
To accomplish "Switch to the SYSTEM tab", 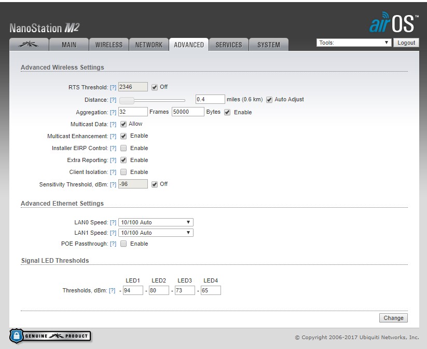I will pyautogui.click(x=269, y=45).
